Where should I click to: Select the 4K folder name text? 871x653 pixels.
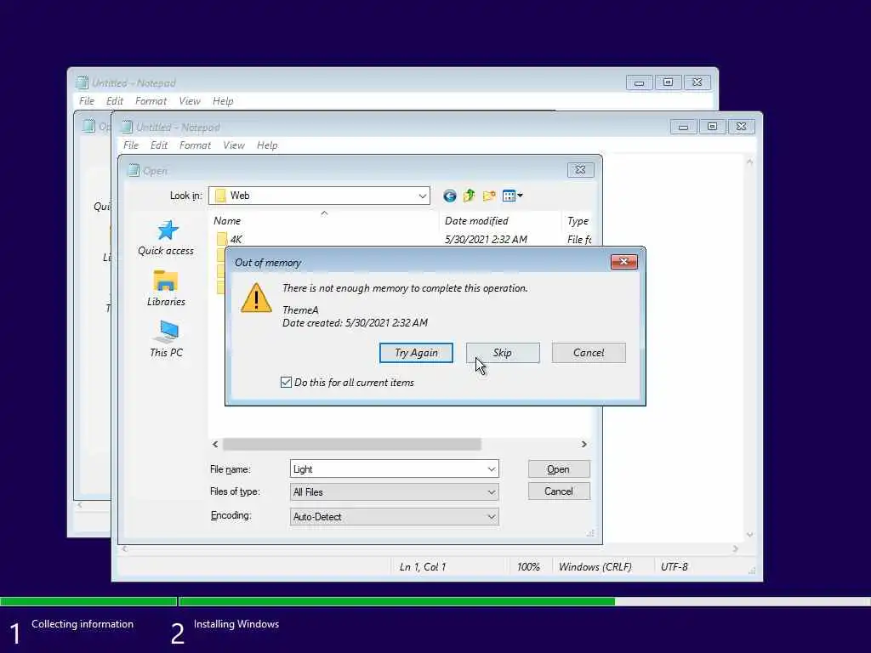pyautogui.click(x=236, y=239)
